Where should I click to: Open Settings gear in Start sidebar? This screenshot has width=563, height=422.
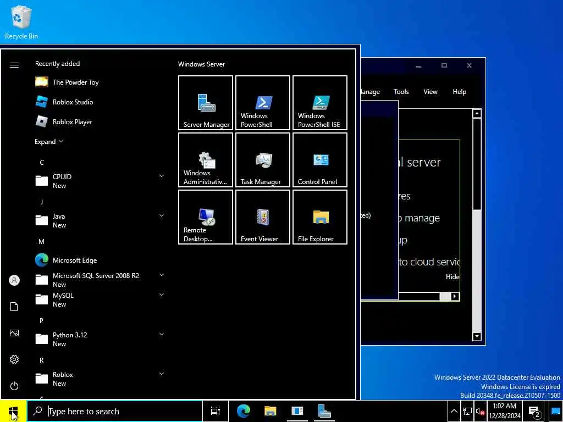(x=14, y=359)
